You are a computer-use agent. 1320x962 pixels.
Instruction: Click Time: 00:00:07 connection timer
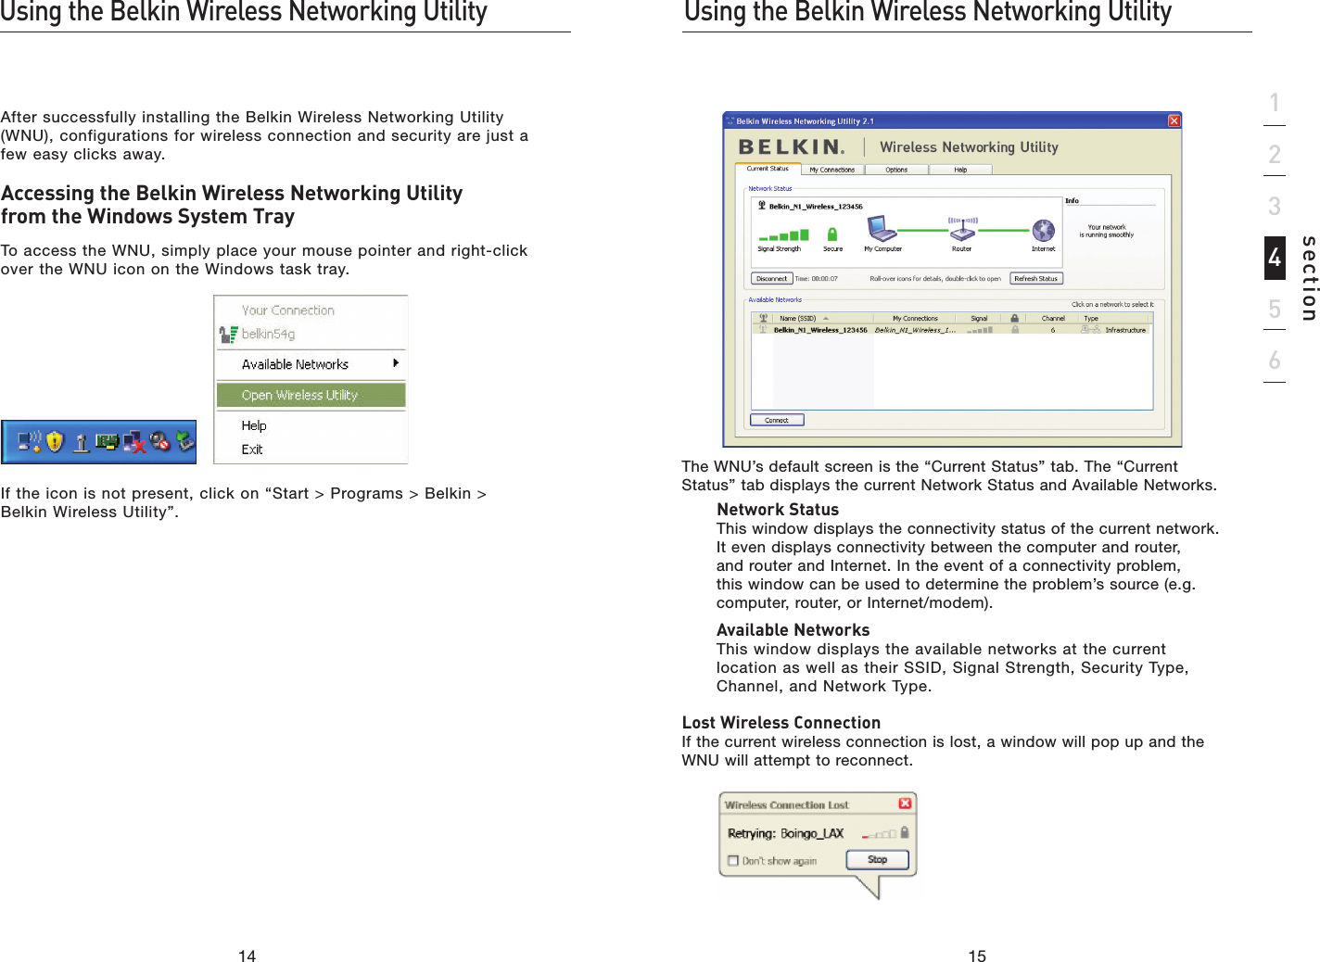pyautogui.click(x=816, y=278)
